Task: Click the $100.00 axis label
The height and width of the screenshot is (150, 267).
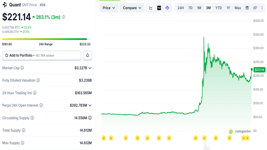Action: 259,103
